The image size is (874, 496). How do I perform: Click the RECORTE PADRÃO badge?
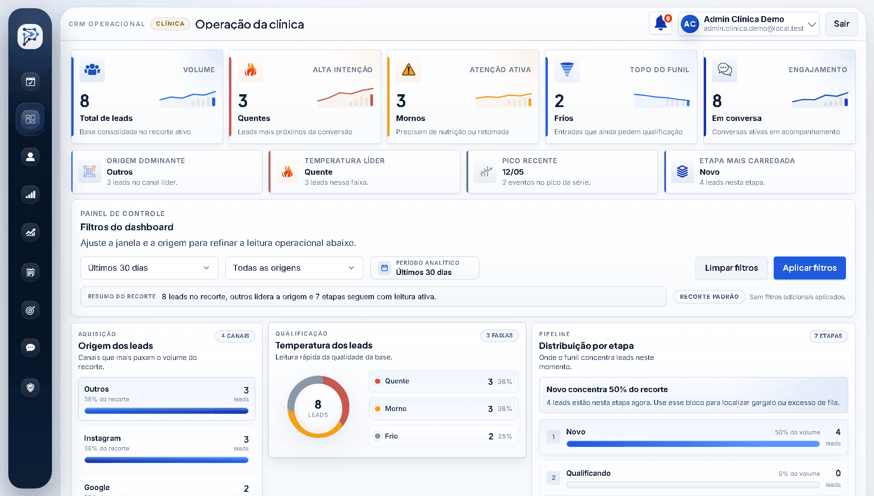click(709, 297)
